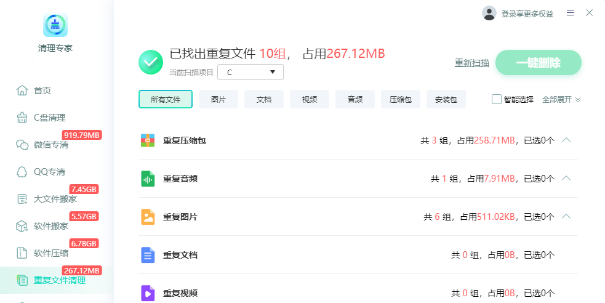Click the 一键删除 button
The width and height of the screenshot is (605, 303).
(539, 63)
